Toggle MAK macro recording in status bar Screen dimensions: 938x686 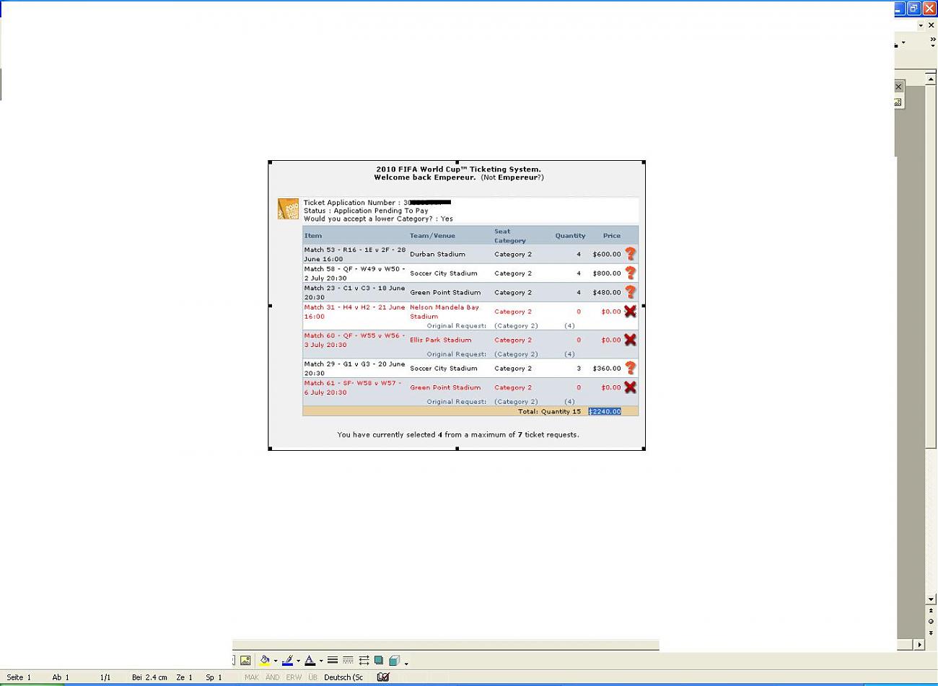point(251,677)
